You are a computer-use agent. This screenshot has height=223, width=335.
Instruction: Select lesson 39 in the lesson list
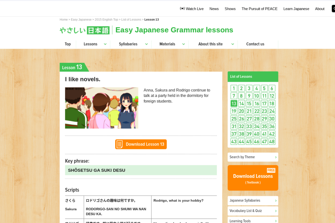point(249,134)
